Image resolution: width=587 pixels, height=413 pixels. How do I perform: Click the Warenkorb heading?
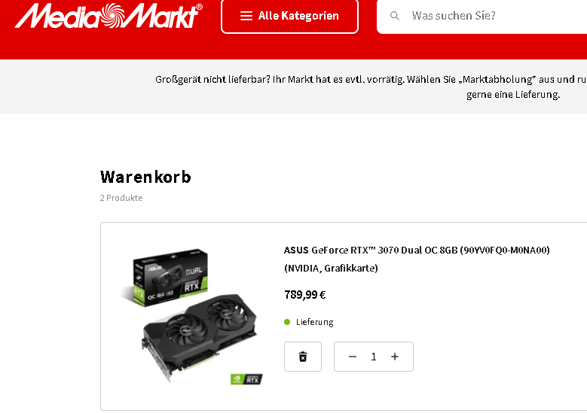click(145, 177)
